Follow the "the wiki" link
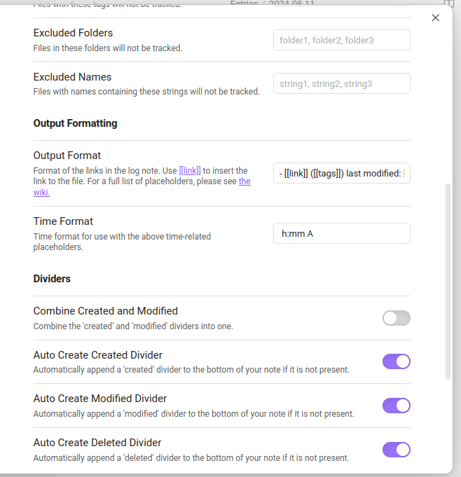 coord(245,181)
